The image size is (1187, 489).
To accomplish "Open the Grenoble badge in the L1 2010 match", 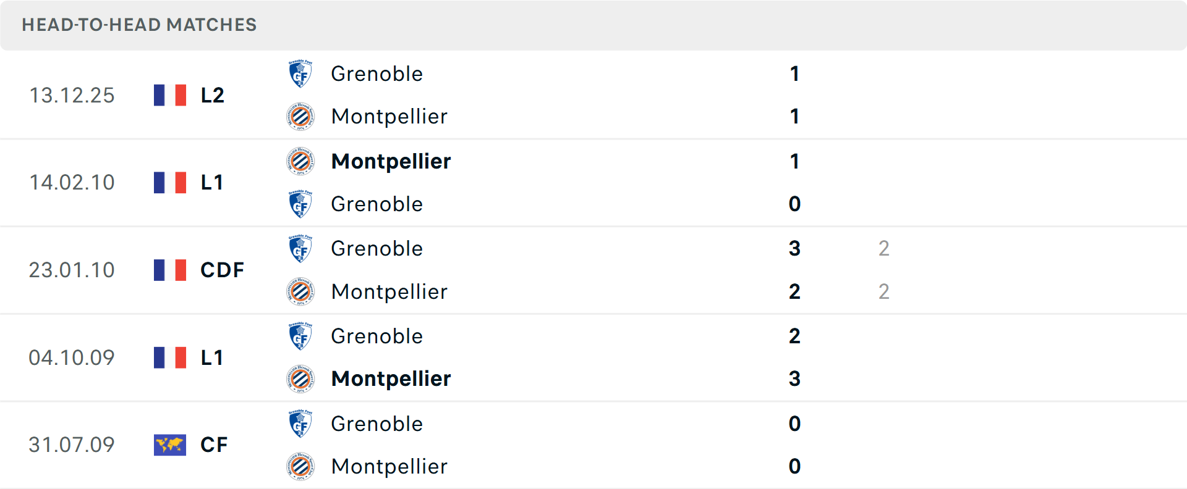I will pos(300,204).
